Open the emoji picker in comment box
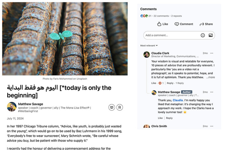The width and height of the screenshot is (225, 150). [x=202, y=35]
